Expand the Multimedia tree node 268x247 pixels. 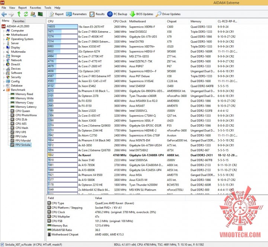tap(4, 52)
